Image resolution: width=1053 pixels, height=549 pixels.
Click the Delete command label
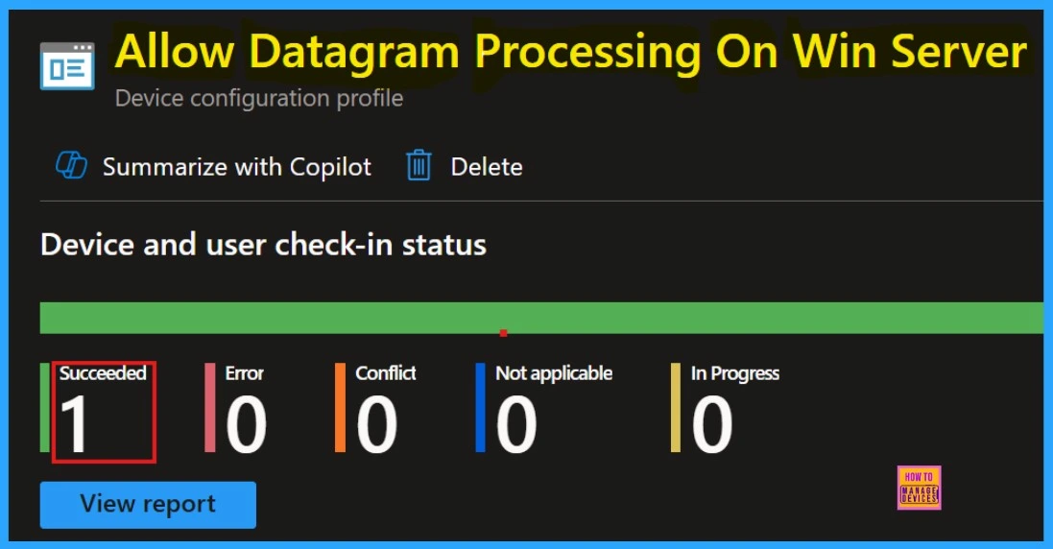(x=487, y=166)
